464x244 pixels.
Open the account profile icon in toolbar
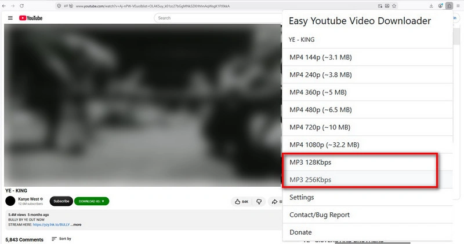coord(441,6)
